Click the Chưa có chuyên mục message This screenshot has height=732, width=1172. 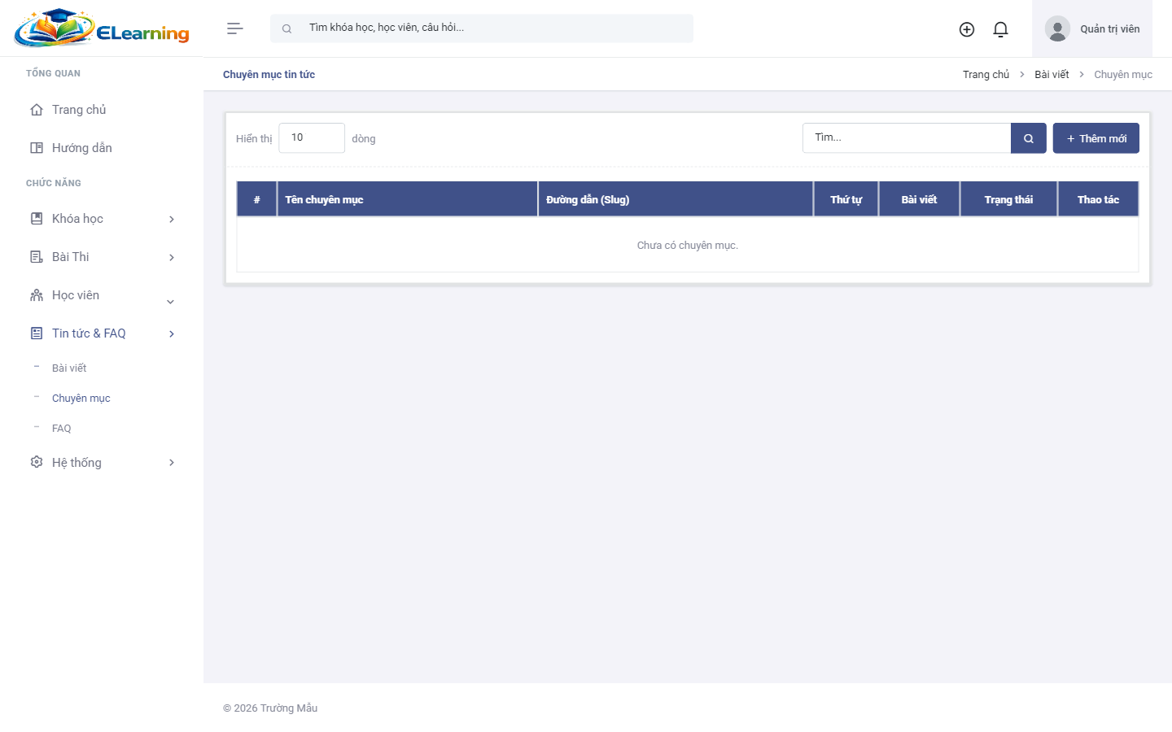point(688,246)
